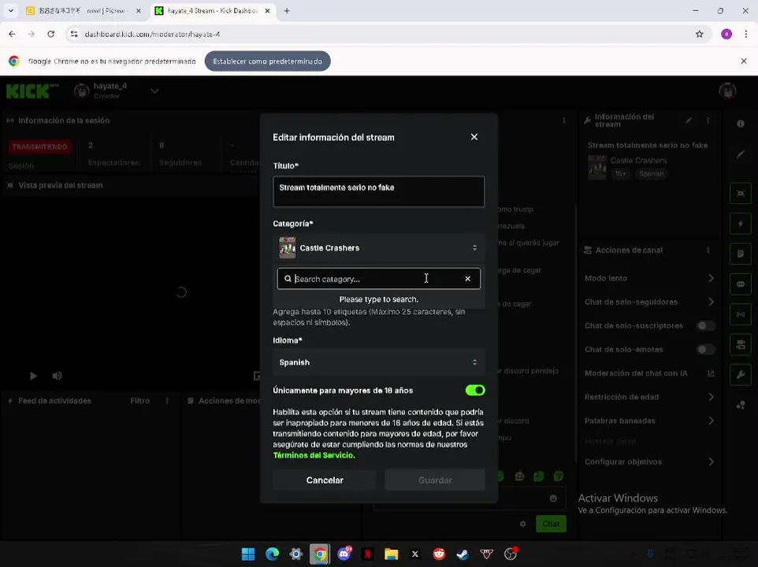Expand Configurar objetivos settings
Screen dimensions: 758x567
pos(711,461)
